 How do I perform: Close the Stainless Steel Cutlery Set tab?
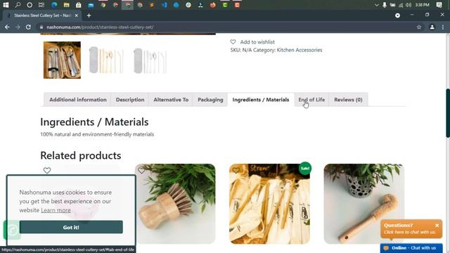click(77, 15)
